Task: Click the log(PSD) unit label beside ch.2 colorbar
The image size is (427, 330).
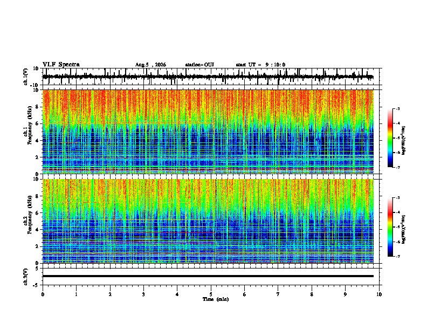Action: click(404, 229)
